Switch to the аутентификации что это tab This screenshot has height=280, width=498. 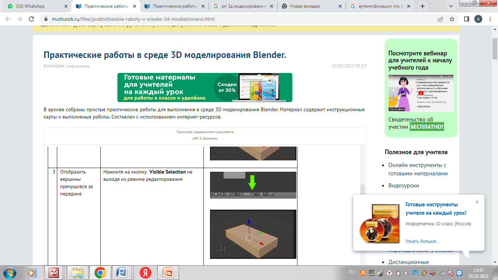[x=380, y=6]
